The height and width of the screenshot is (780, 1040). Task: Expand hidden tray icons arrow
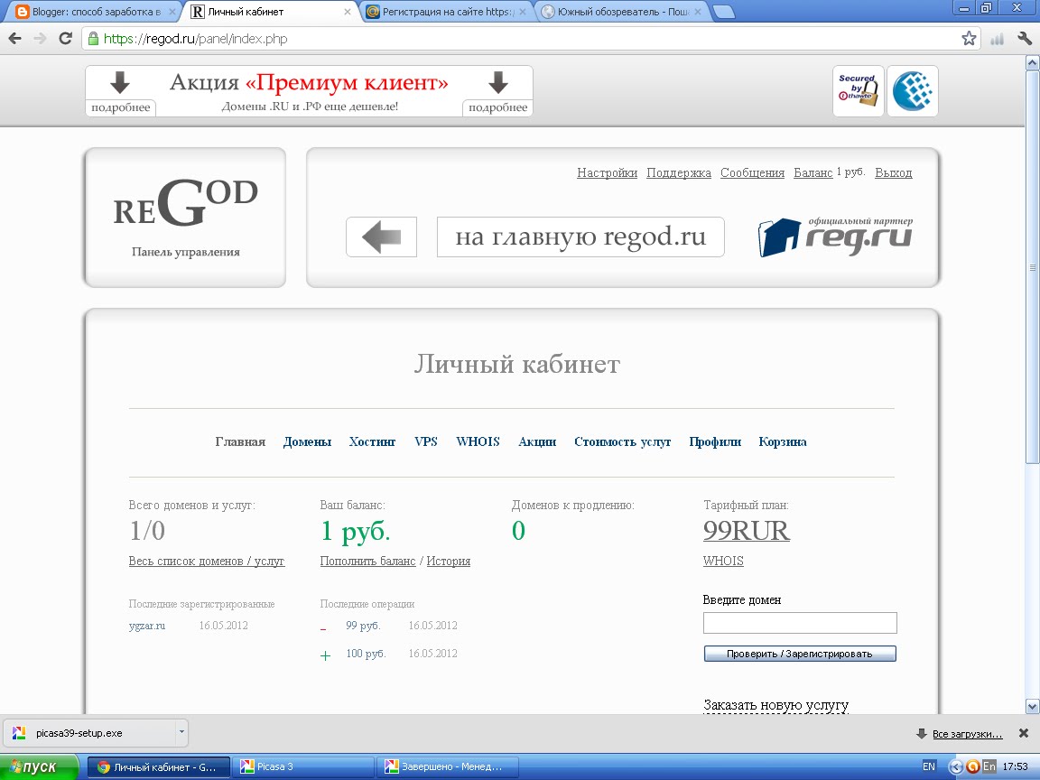coord(955,766)
